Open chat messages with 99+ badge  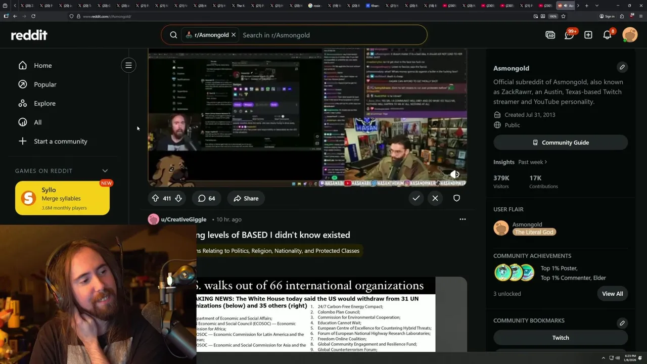coord(569,35)
